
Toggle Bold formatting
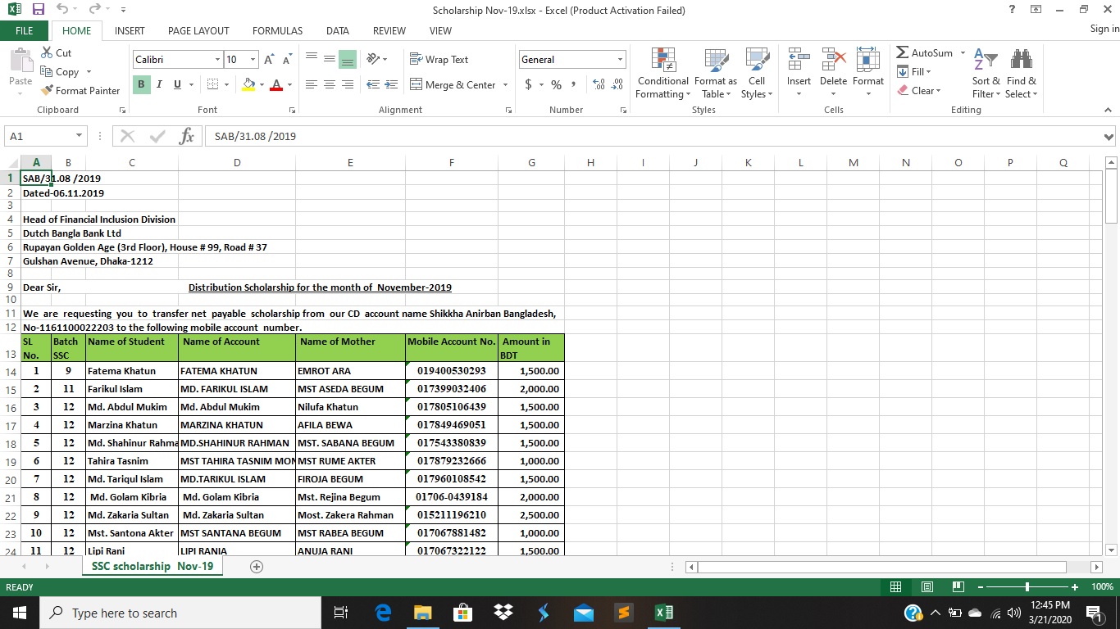[141, 84]
